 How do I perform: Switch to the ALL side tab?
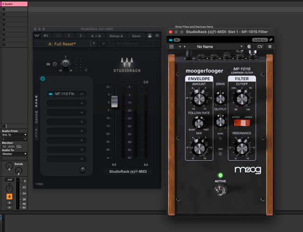[36, 132]
